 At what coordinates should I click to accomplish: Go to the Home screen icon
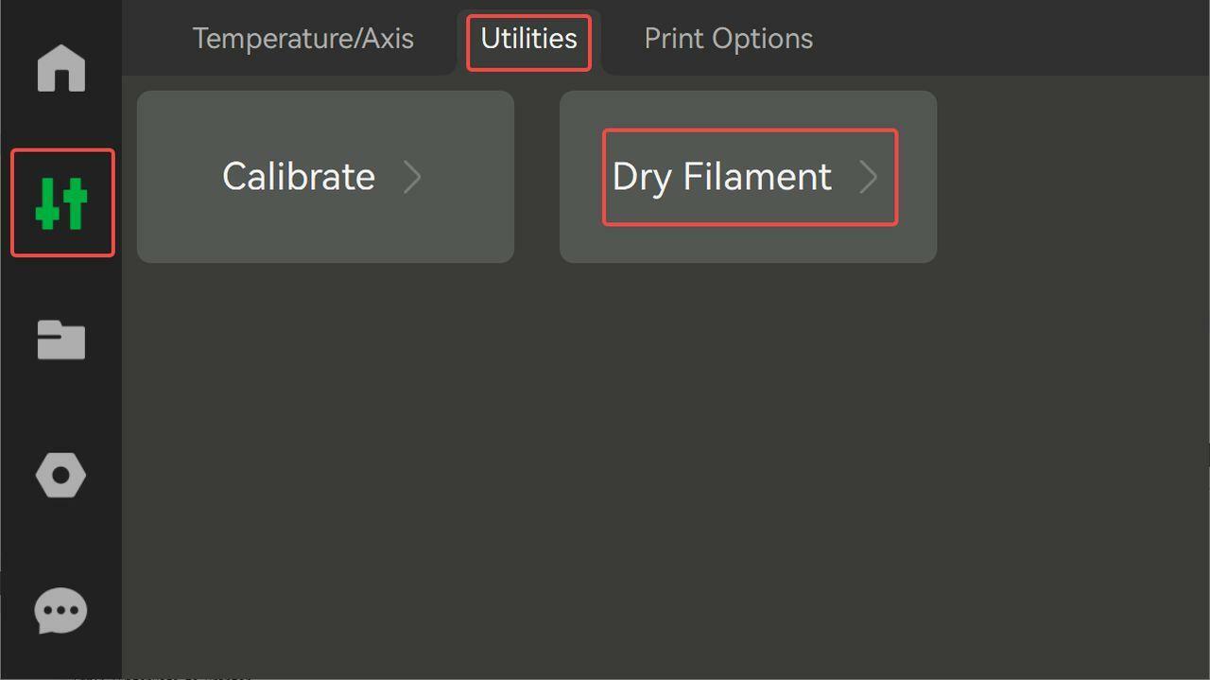pos(61,68)
